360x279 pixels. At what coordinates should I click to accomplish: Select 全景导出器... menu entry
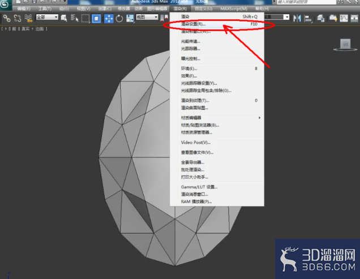coord(217,162)
